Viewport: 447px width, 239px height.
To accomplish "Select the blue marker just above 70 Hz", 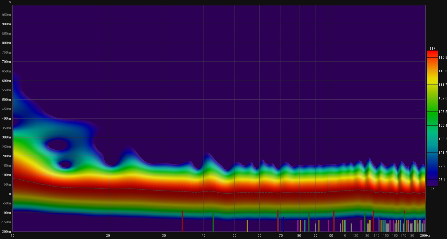I will point(283,224).
